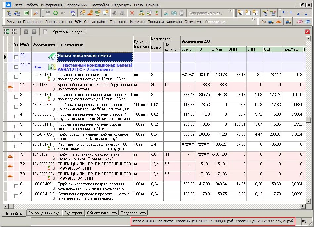The height and width of the screenshot is (227, 314).
Task: Open the Лимит. затраты panel
Action: click(x=59, y=22)
